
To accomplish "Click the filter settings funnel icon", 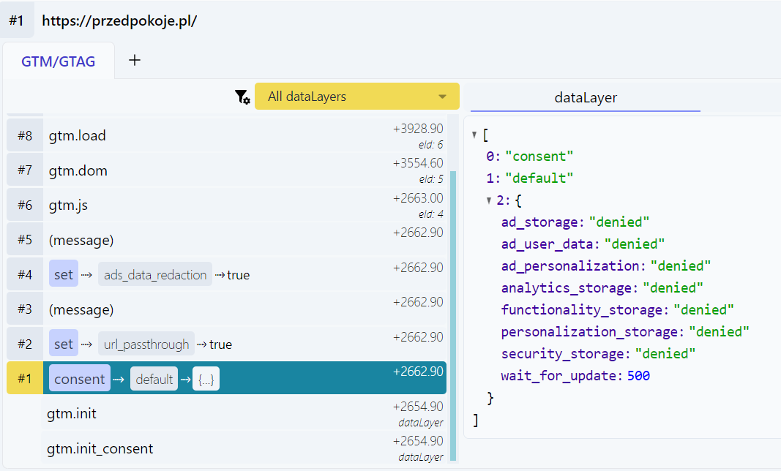I will [242, 97].
